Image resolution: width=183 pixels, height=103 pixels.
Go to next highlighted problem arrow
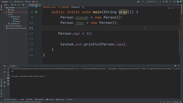(179, 8)
